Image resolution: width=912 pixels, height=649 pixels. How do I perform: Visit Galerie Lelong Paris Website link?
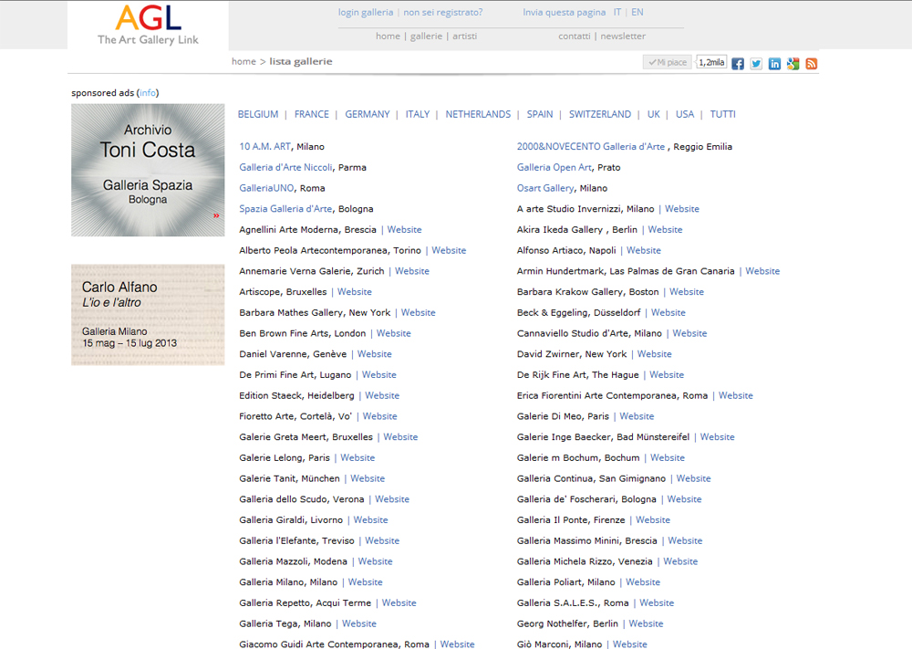[358, 458]
